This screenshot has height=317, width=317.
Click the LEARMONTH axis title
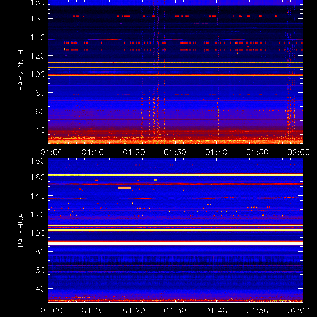[x=21, y=72]
